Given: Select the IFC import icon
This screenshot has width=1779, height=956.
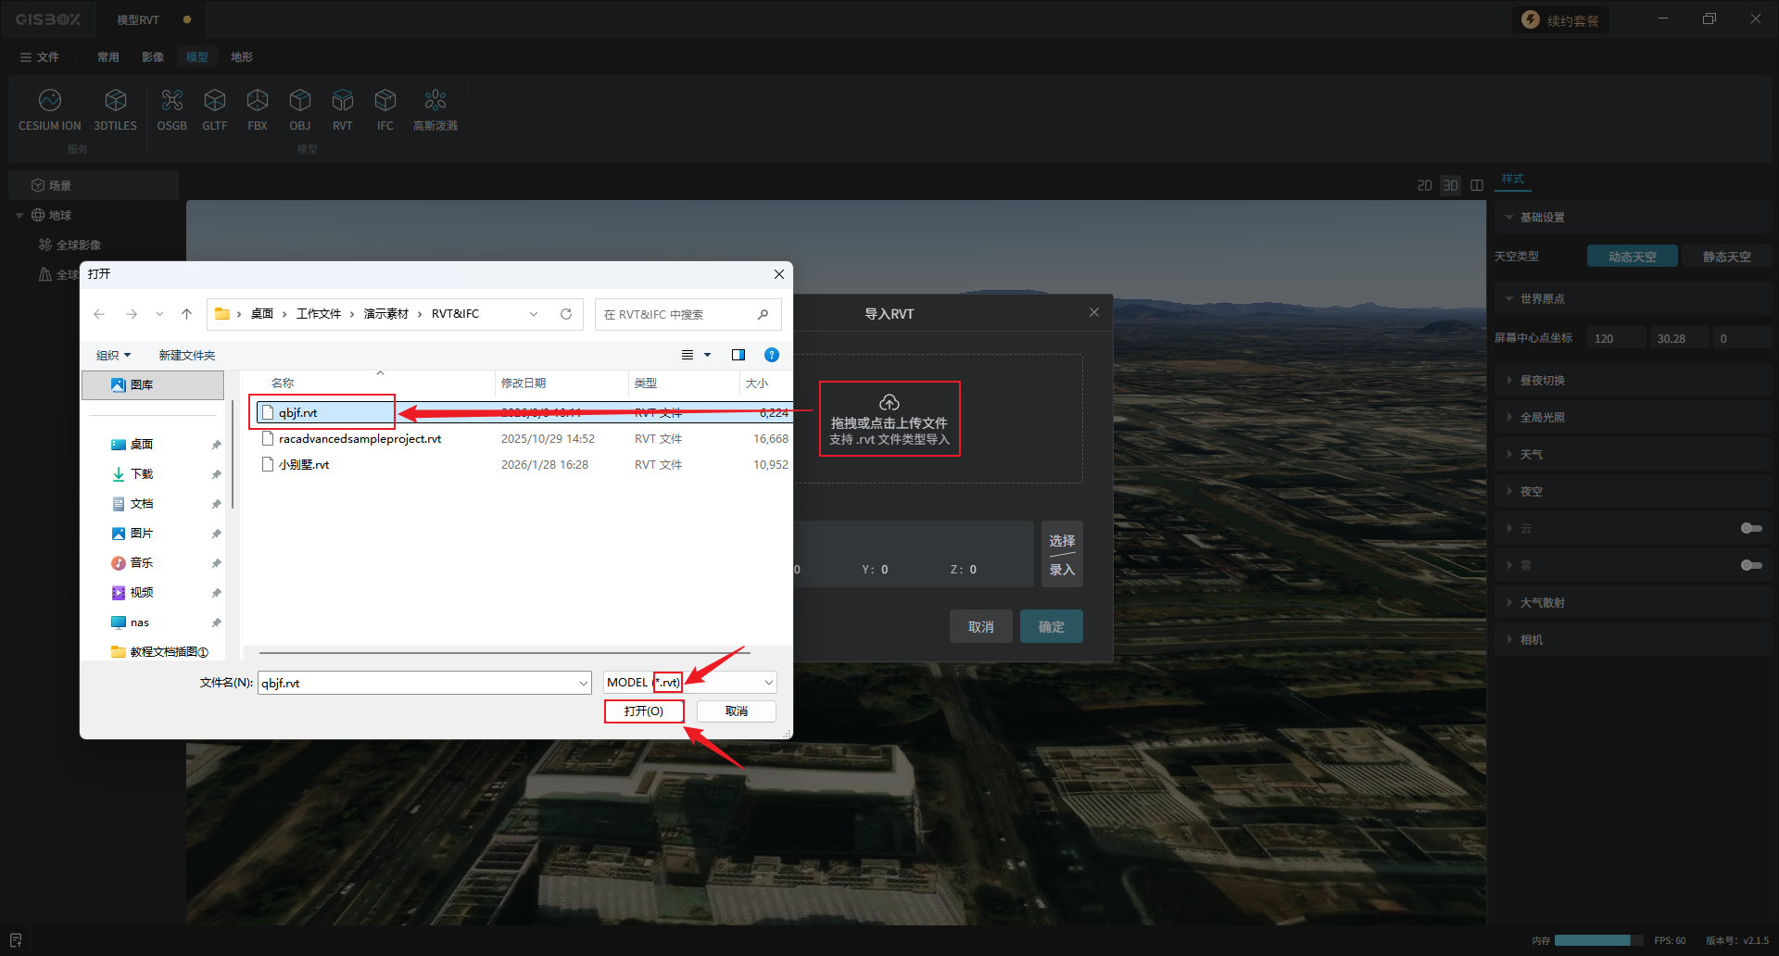Looking at the screenshot, I should pyautogui.click(x=385, y=100).
